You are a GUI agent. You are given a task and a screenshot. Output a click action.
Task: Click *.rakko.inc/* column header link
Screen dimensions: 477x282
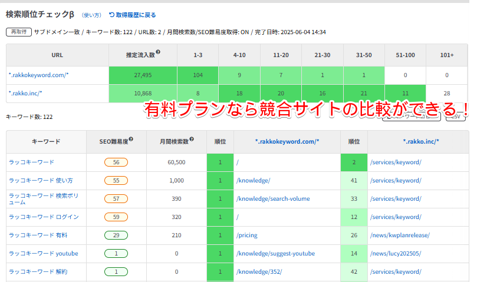point(421,142)
